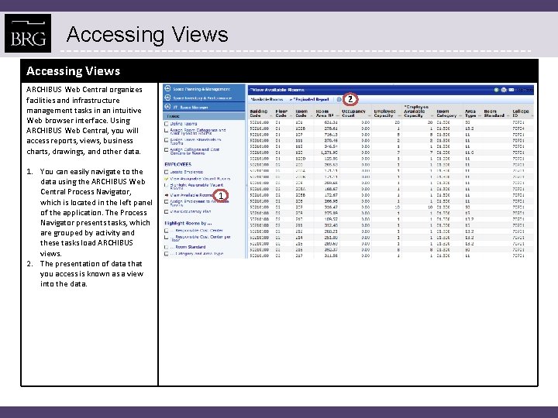The width and height of the screenshot is (558, 418).
Task: Check the View Occupancy Plan task box
Action: (166, 212)
